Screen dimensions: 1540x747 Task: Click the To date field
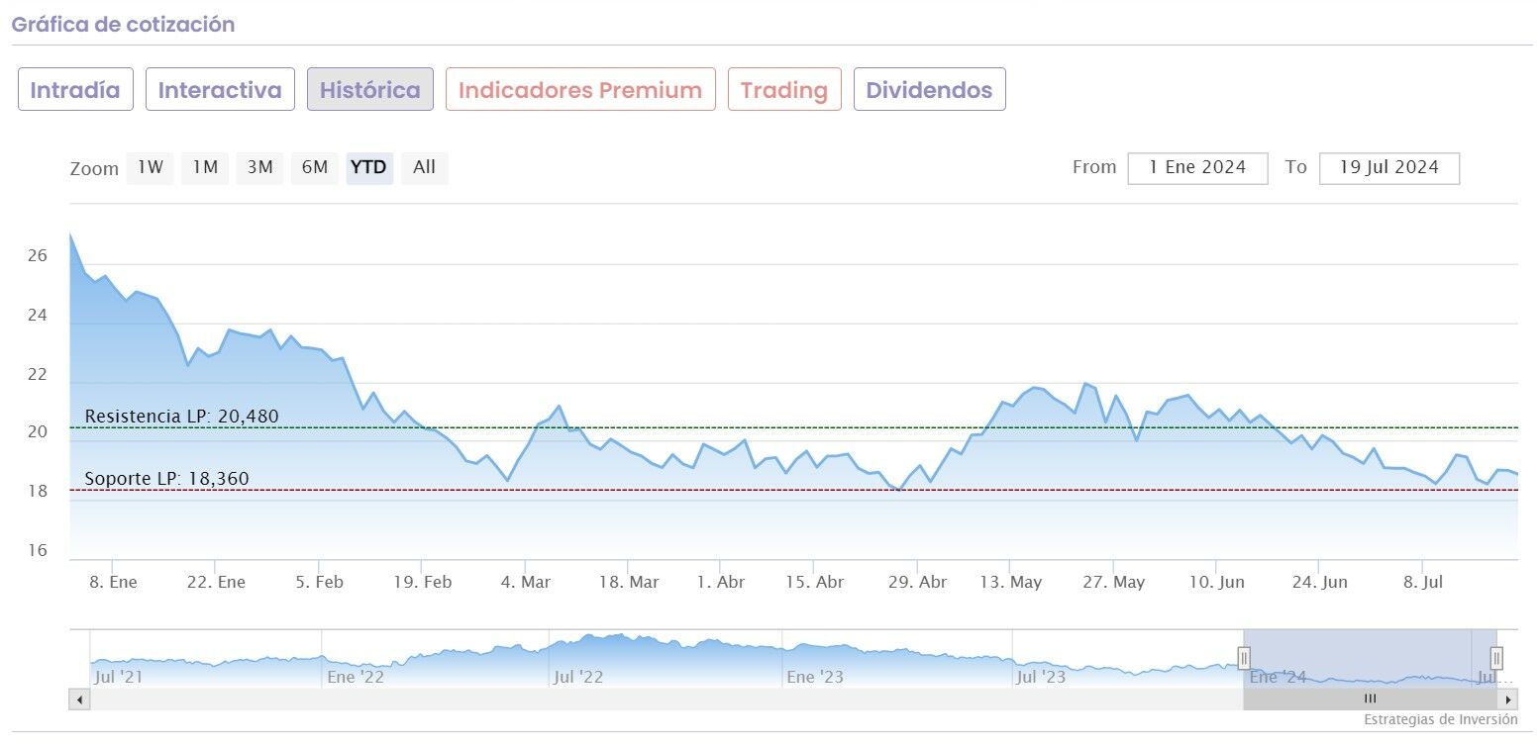click(1388, 168)
